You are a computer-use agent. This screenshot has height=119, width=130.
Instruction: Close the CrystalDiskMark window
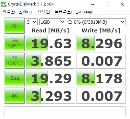coord(122,4)
